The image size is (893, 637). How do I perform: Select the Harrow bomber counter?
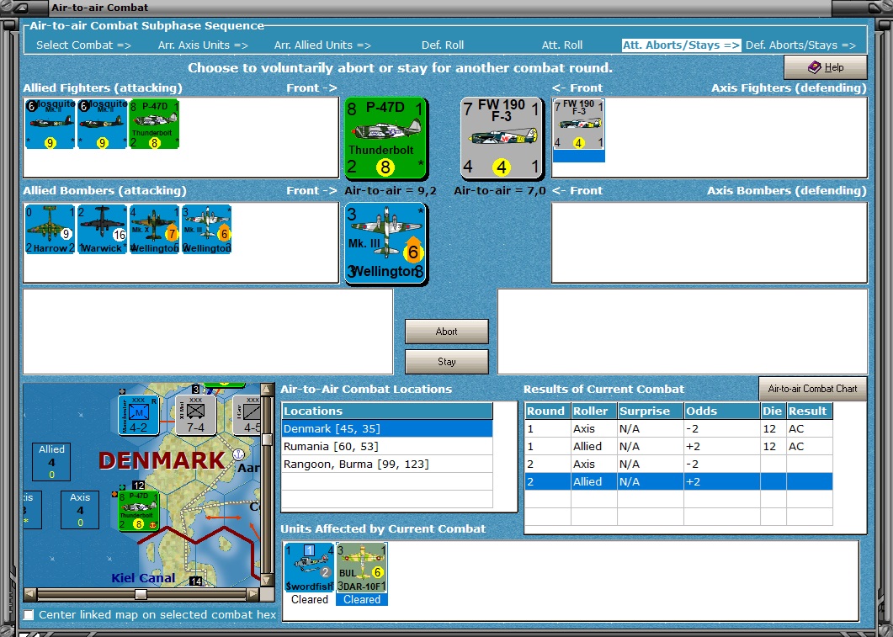point(50,230)
